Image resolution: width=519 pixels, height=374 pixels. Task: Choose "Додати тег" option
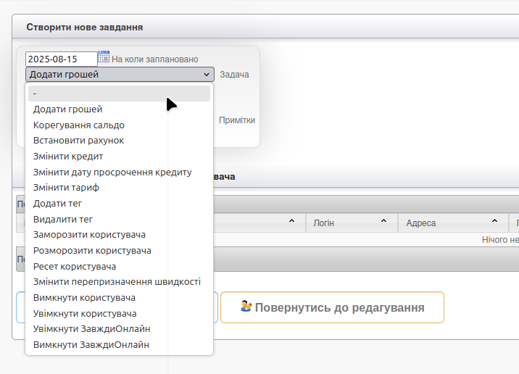point(58,204)
